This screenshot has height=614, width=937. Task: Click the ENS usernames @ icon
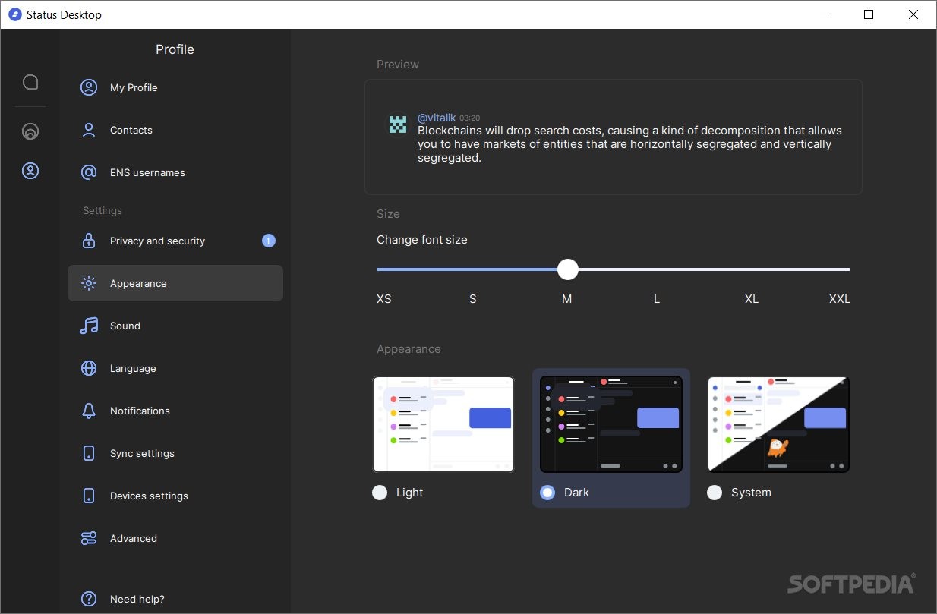89,172
